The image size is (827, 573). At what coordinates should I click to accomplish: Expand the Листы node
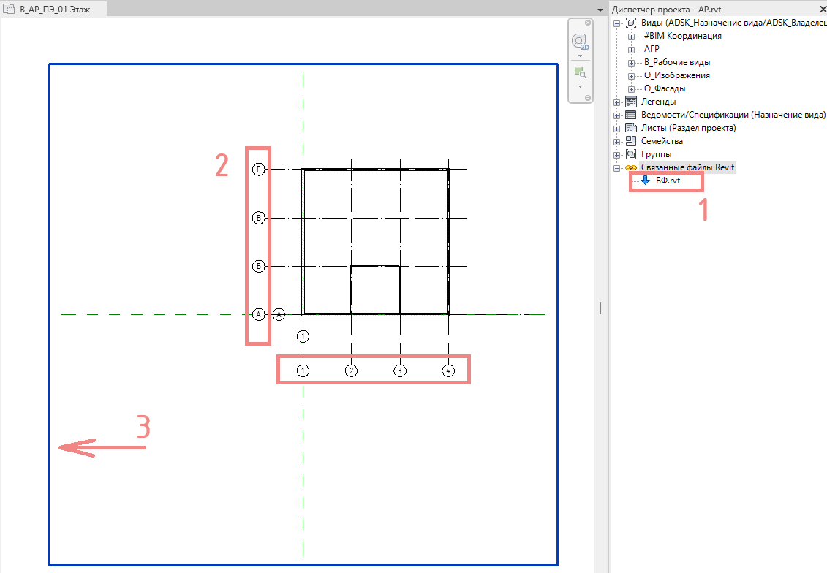pyautogui.click(x=616, y=129)
